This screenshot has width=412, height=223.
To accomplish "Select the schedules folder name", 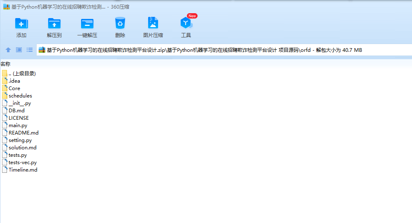I will coord(20,95).
